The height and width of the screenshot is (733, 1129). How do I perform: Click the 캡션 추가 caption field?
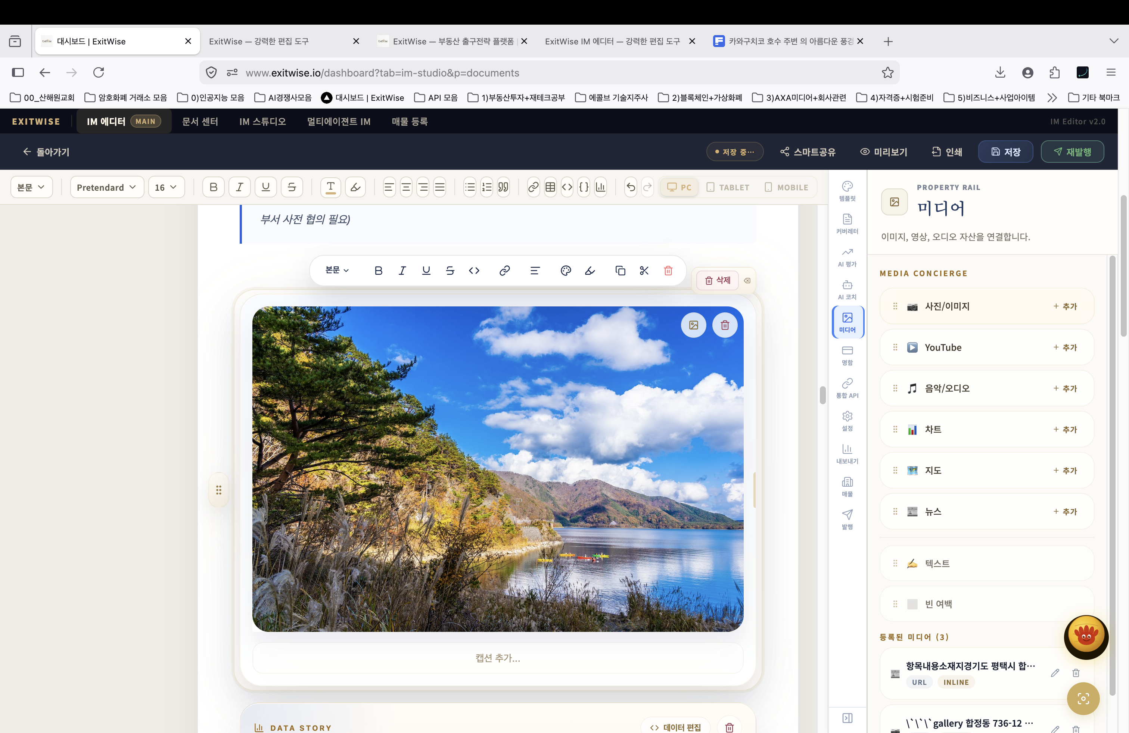pyautogui.click(x=498, y=658)
